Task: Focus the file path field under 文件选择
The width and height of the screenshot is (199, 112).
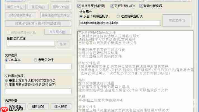Action: (x=38, y=66)
